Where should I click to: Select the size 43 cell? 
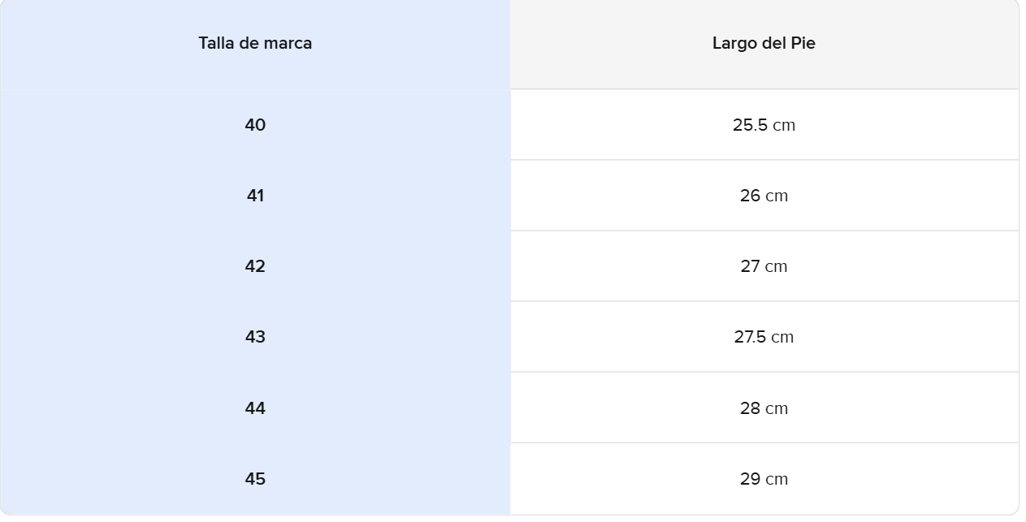[255, 337]
